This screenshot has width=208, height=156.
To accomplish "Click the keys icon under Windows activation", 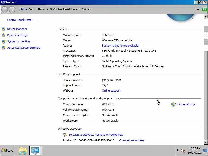I will (65, 135).
